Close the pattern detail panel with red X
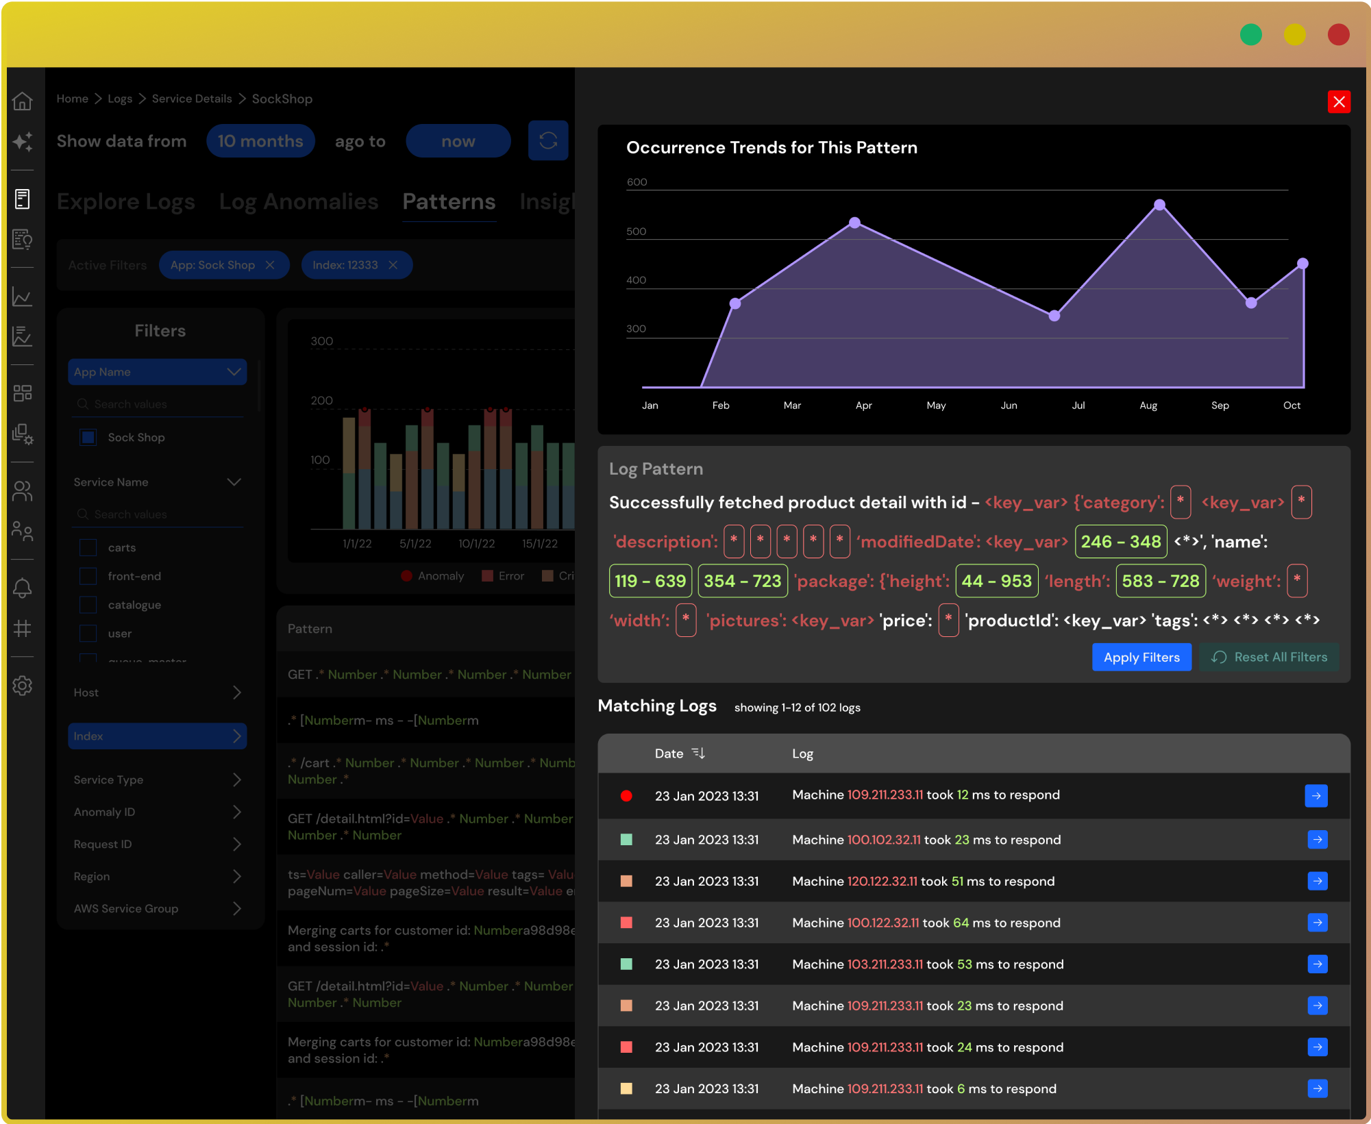The image size is (1371, 1124). tap(1339, 102)
